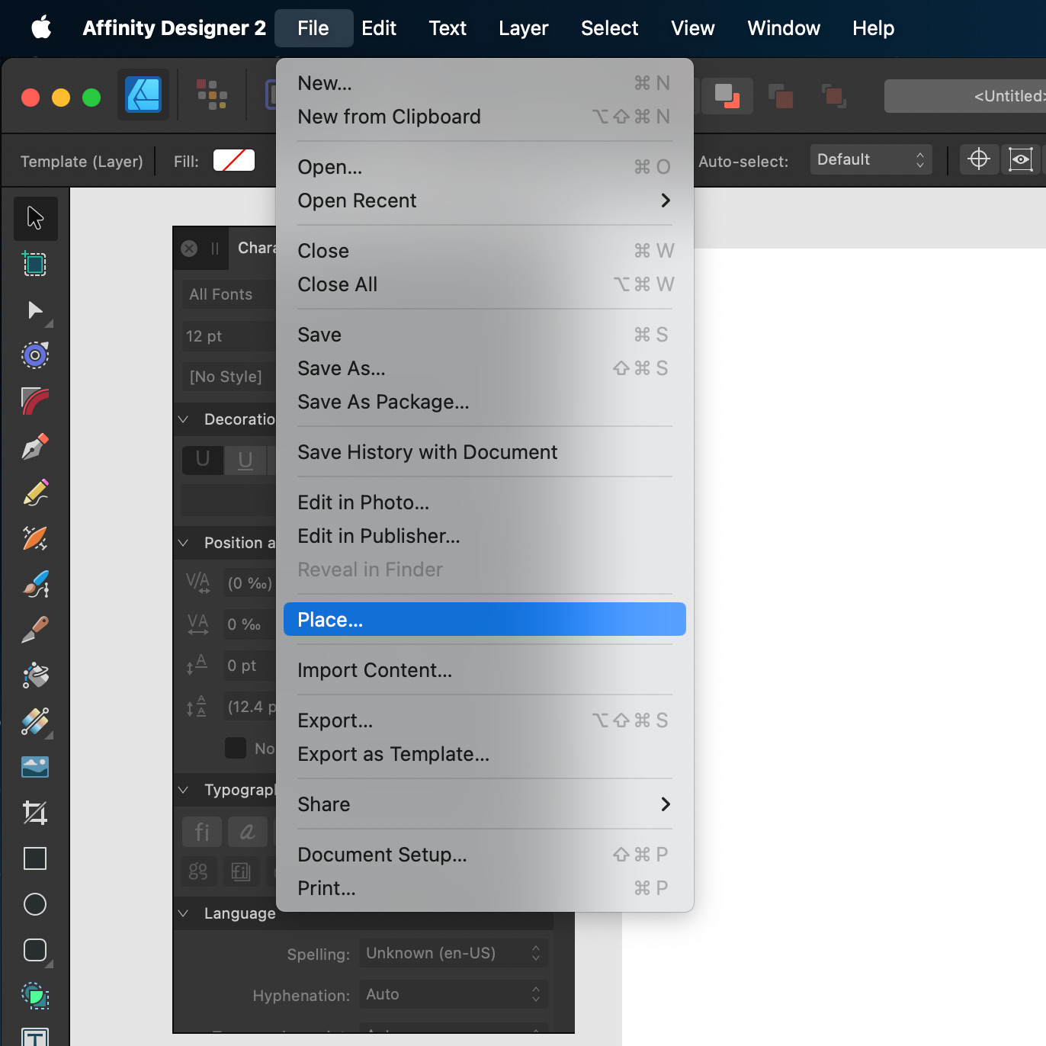Viewport: 1046px width, 1046px height.
Task: Choose New from Clipboard
Action: (x=485, y=117)
